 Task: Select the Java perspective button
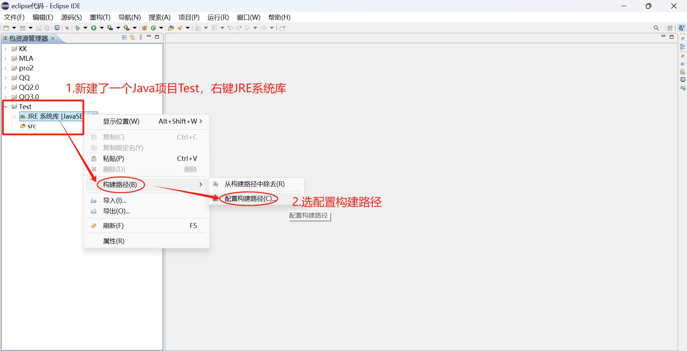tap(681, 28)
